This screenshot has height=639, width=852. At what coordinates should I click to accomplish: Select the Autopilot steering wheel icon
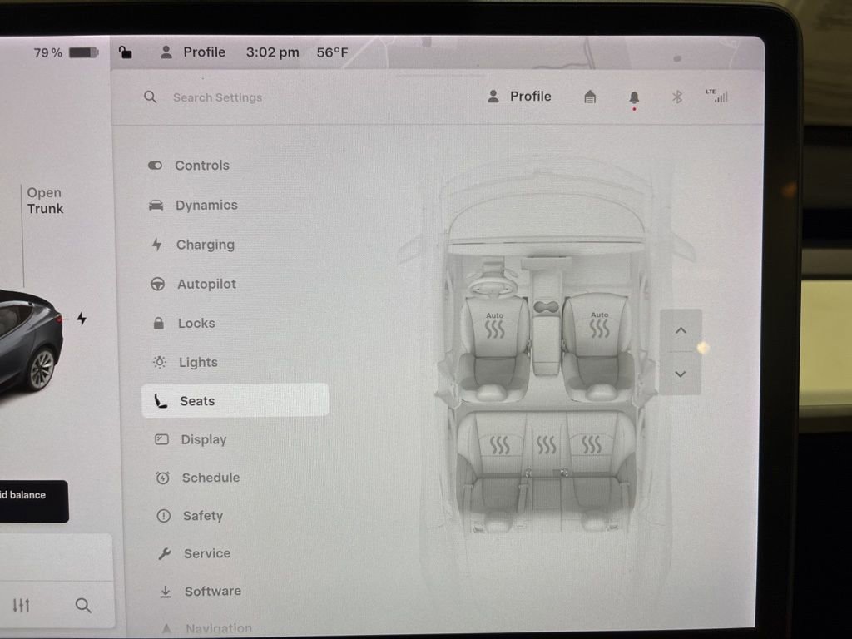coord(158,284)
